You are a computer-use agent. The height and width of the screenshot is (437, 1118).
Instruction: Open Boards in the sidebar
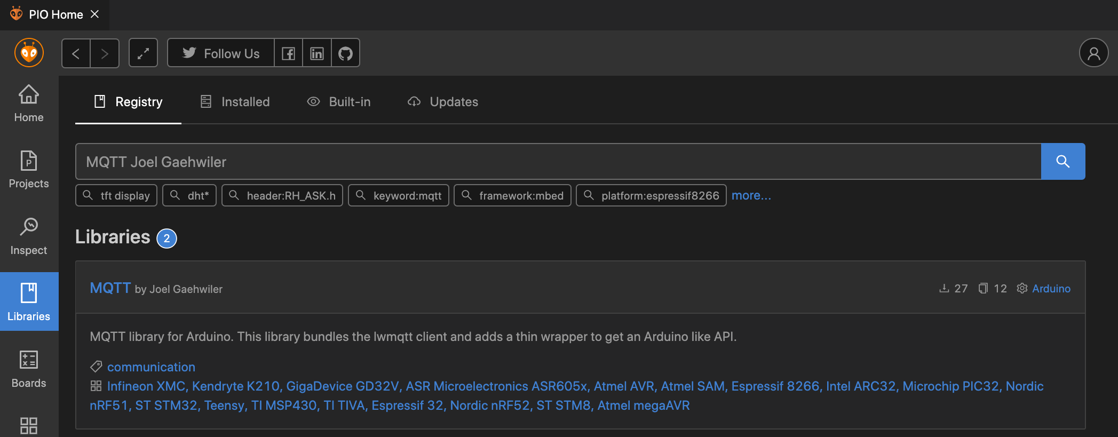29,369
